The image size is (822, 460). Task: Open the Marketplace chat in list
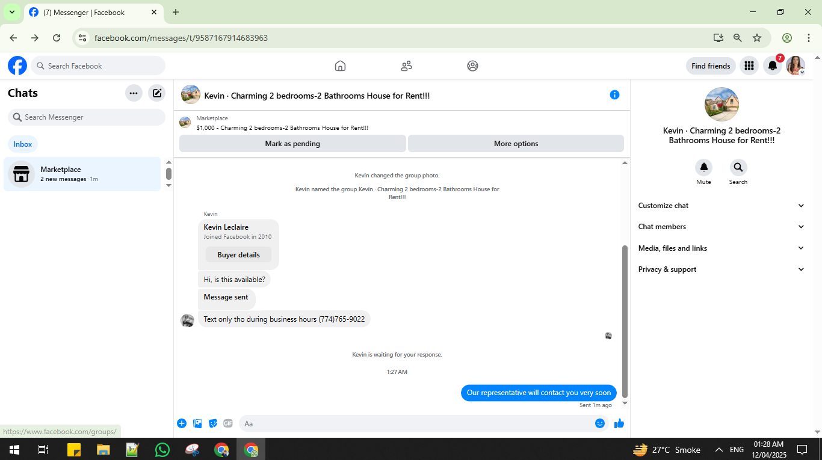(82, 174)
